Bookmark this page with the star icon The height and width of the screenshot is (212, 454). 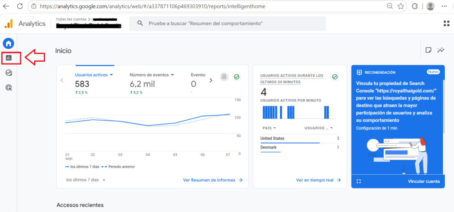pyautogui.click(x=400, y=6)
